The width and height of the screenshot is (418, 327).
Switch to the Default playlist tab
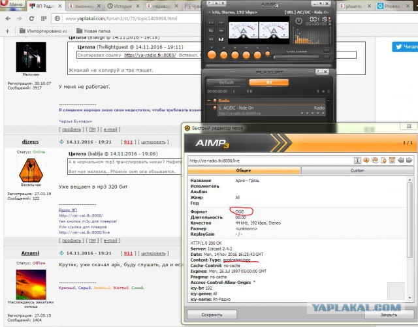click(227, 82)
